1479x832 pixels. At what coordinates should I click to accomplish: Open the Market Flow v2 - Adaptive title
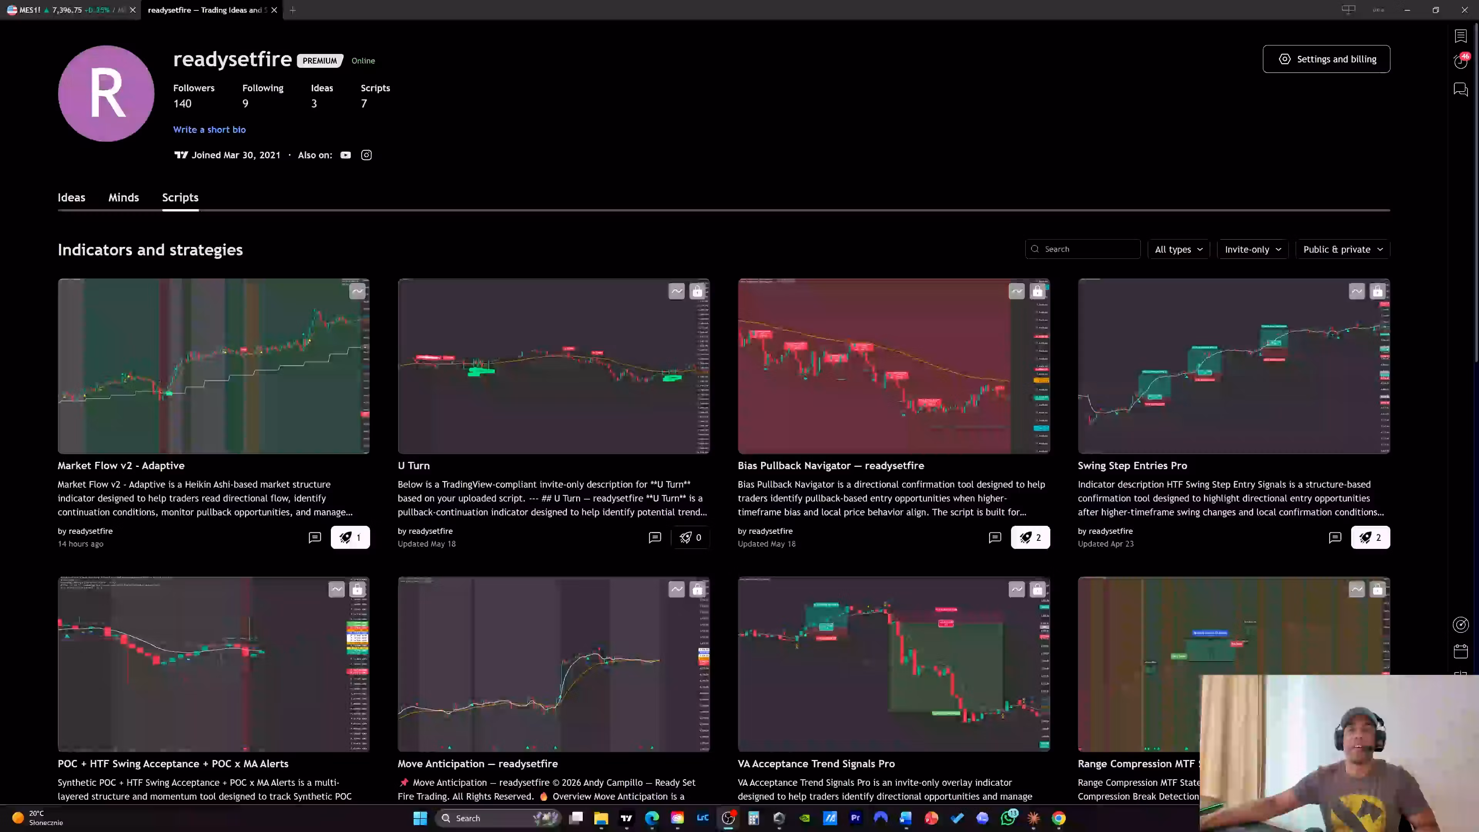point(121,466)
